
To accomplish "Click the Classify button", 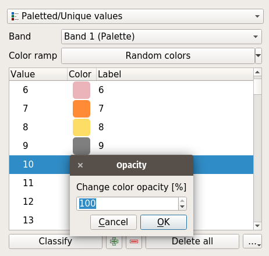I will tap(55, 241).
